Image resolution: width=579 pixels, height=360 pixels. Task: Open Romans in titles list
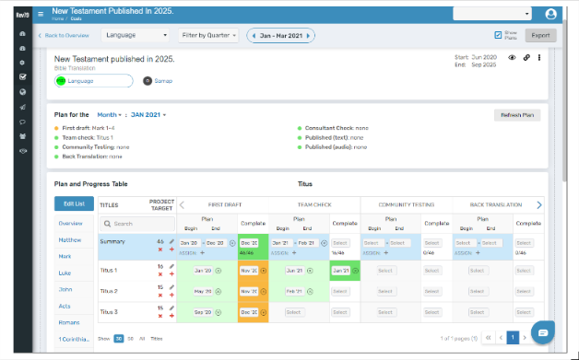69,322
